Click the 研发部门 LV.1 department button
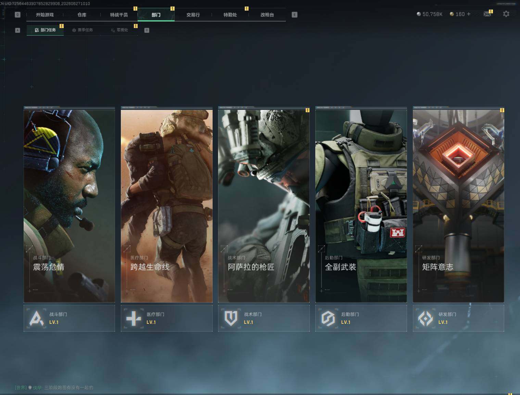 click(458, 318)
